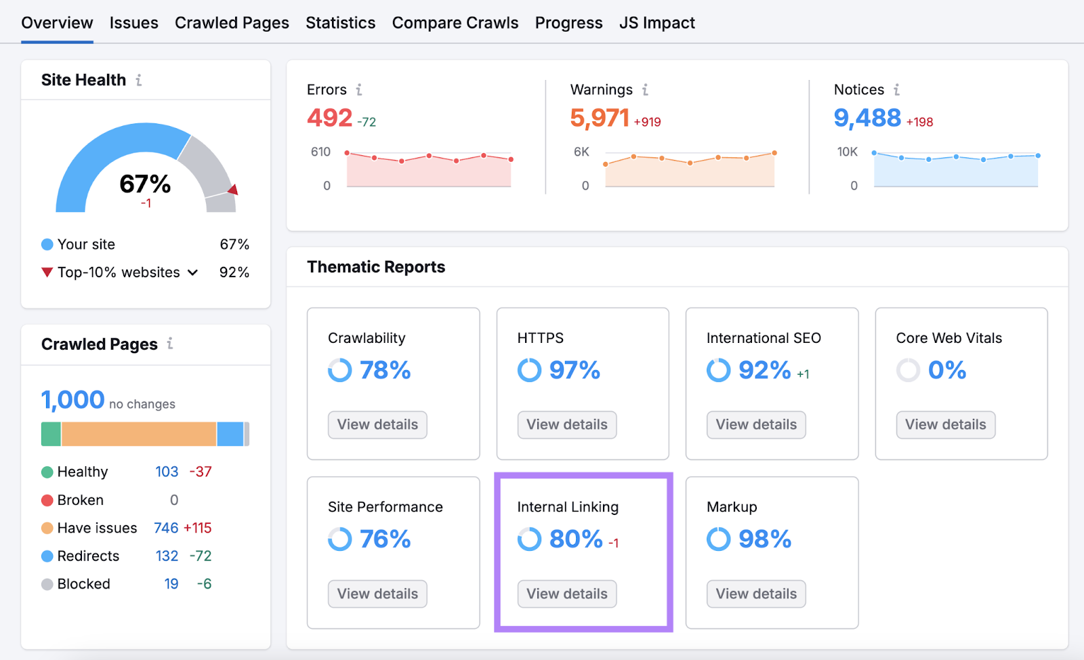Image resolution: width=1084 pixels, height=660 pixels.
Task: Click the Healthy pages count 103
Action: coord(167,472)
